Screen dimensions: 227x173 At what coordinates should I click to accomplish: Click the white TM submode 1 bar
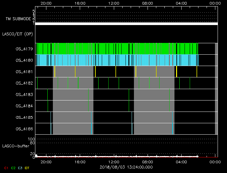tap(126, 24)
